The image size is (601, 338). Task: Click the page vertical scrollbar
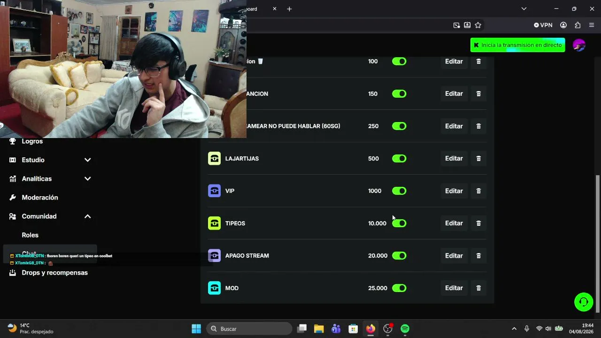click(x=597, y=243)
